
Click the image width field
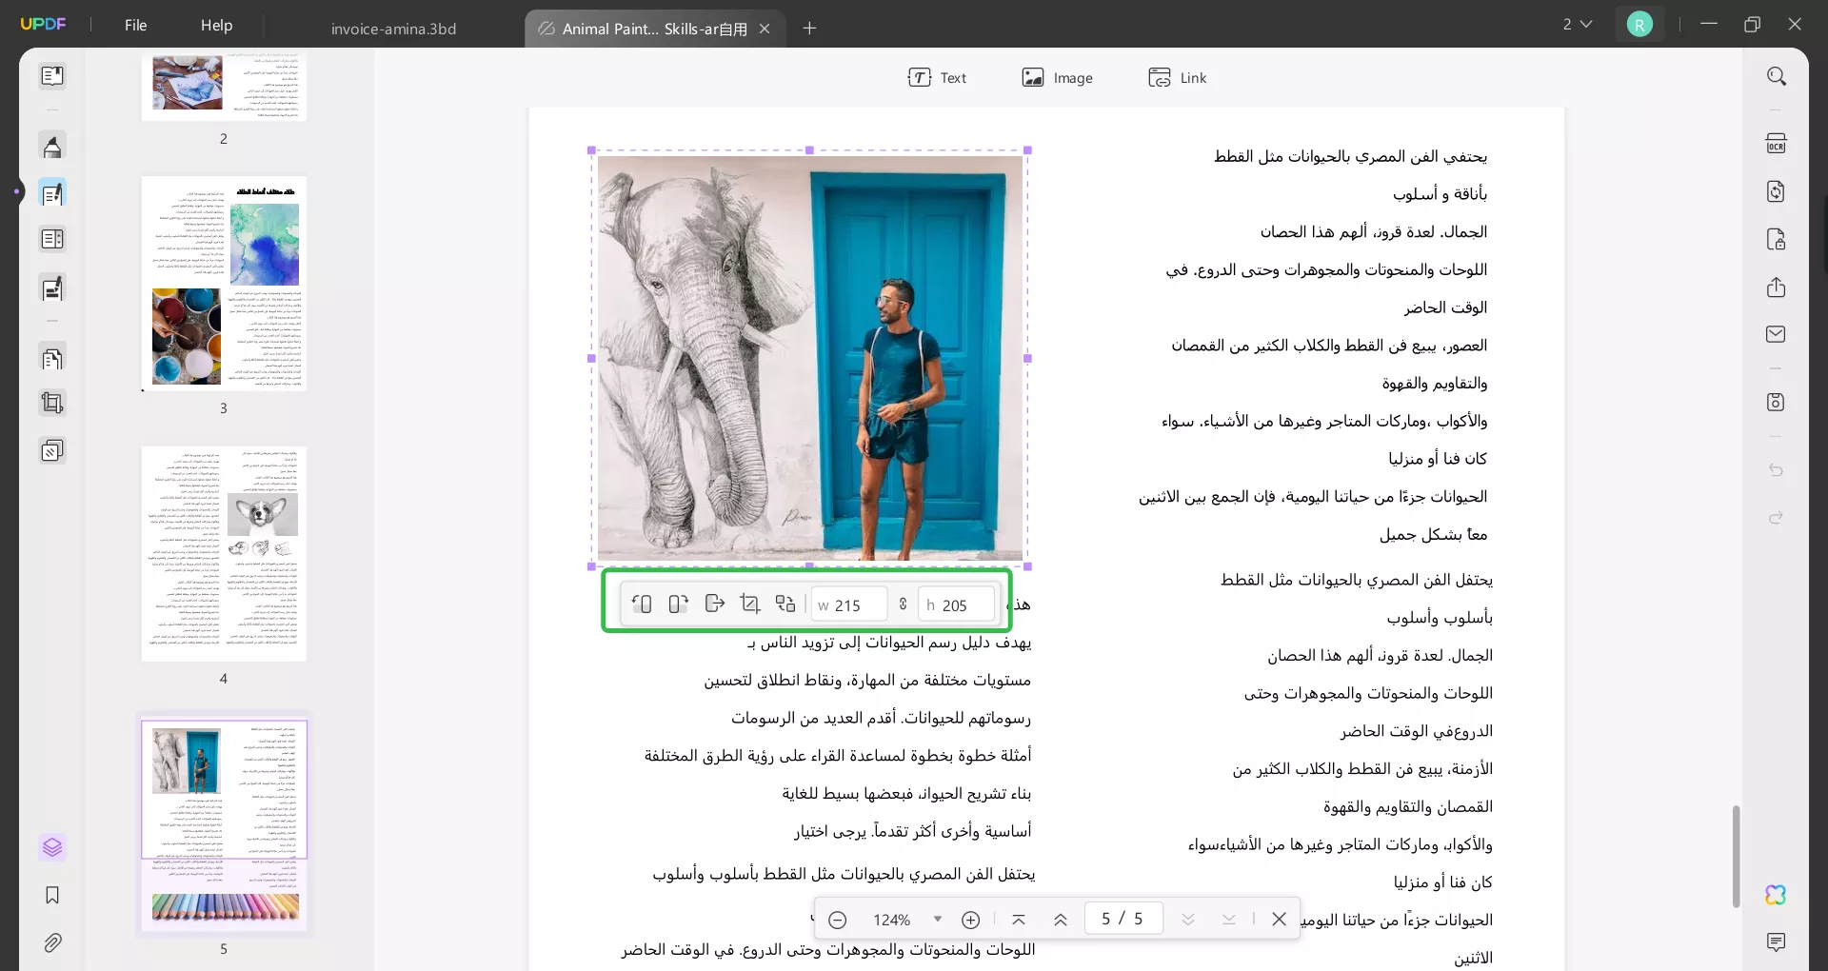pos(849,604)
